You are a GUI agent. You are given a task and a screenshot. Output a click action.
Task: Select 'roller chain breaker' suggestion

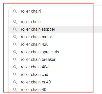pos(55,60)
